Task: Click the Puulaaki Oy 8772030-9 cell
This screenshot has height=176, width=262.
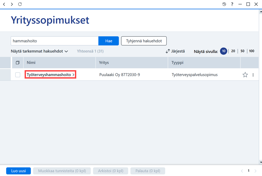Action: (x=119, y=75)
